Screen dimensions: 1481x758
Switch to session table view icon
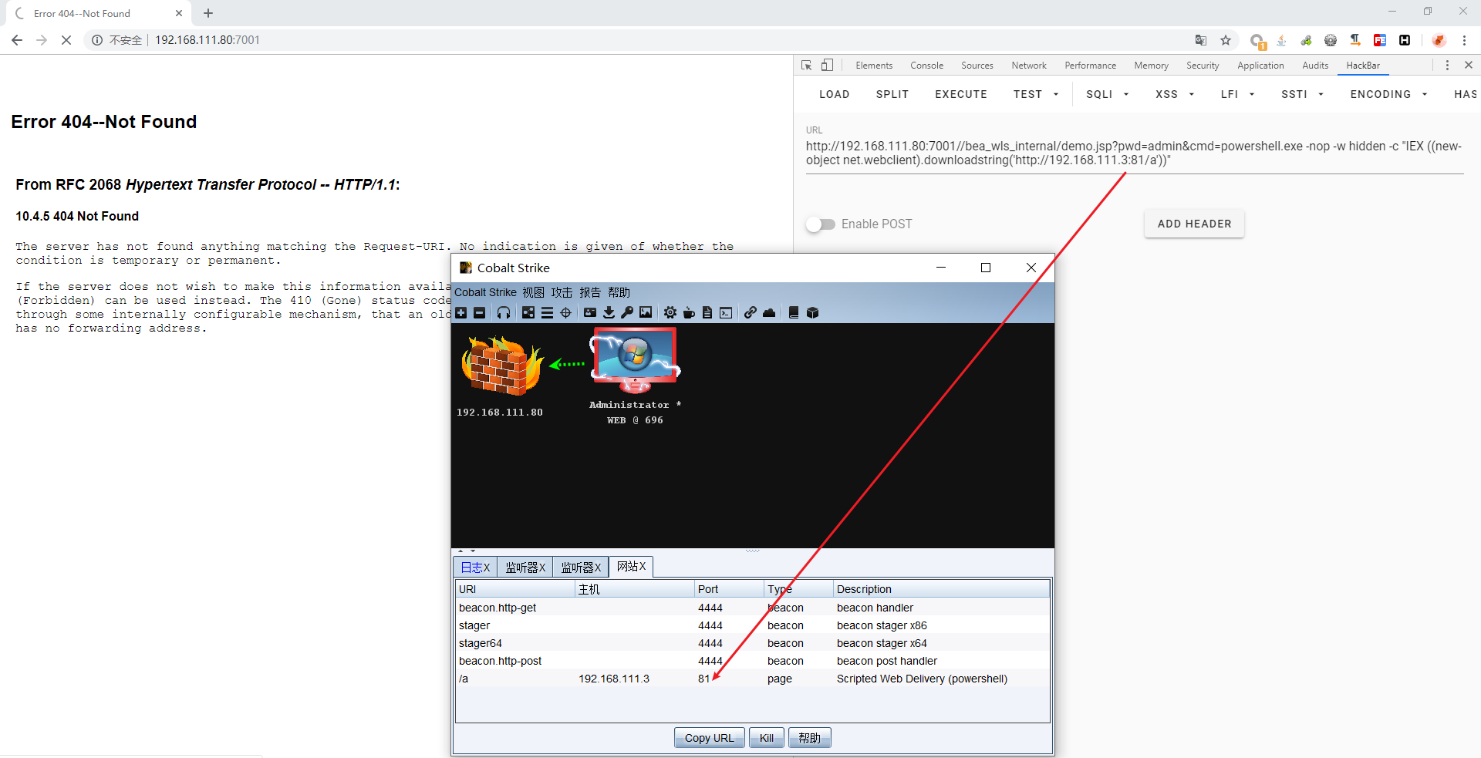[547, 312]
